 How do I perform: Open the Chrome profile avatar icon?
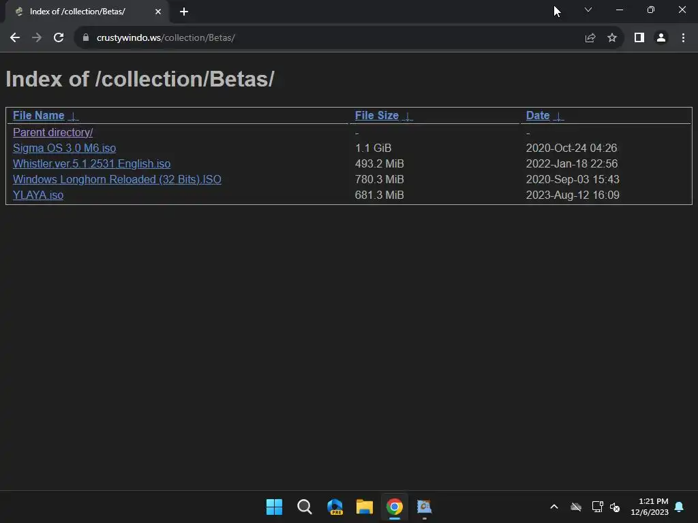tap(661, 38)
